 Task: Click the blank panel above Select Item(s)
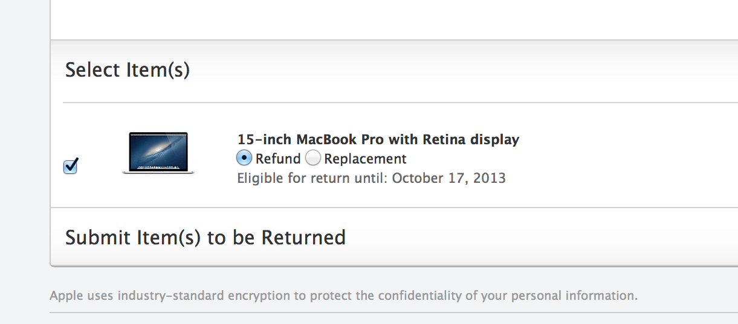coord(394,19)
